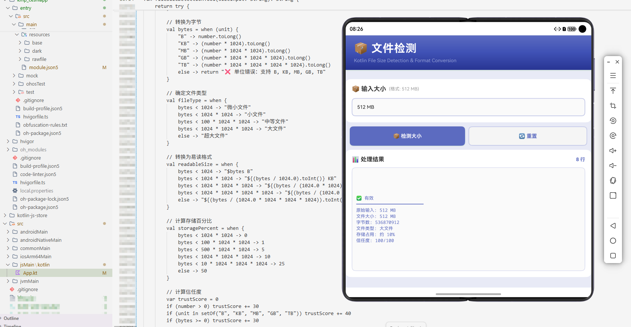Click the emulator fold screen square icon

tap(613, 195)
